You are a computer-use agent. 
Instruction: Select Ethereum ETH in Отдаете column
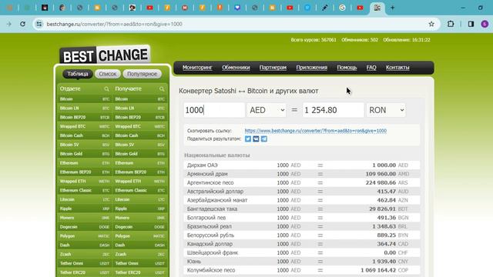[x=85, y=163]
